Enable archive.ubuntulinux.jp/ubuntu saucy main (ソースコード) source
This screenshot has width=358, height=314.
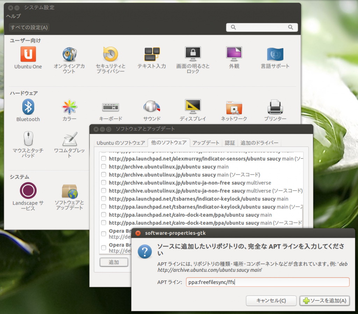[103, 174]
